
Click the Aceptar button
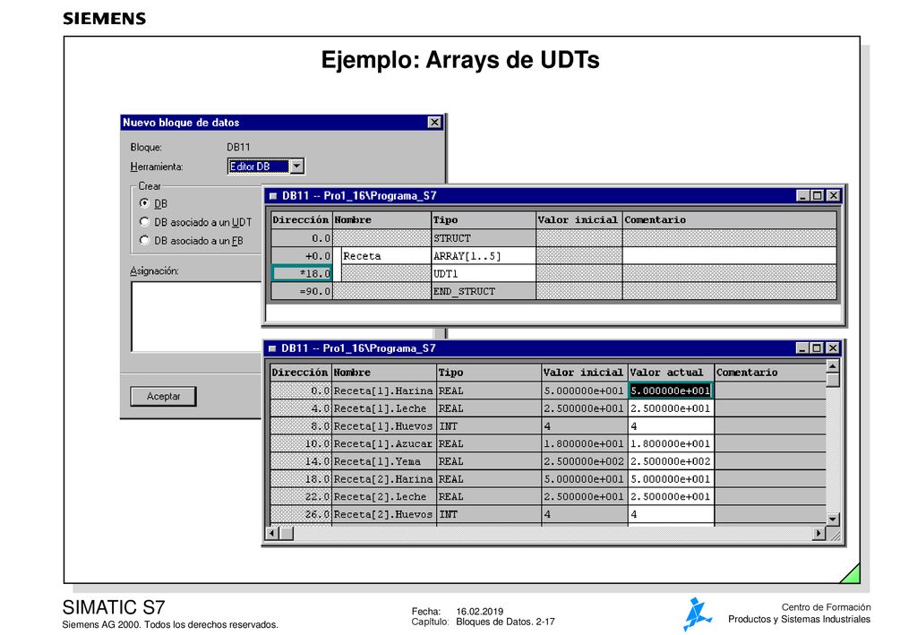(163, 397)
